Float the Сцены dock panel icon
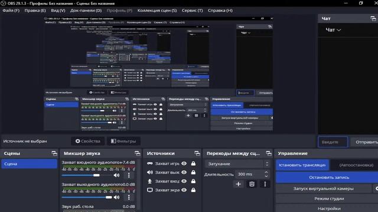Screen dimensions: 378x212 (x=54, y=153)
